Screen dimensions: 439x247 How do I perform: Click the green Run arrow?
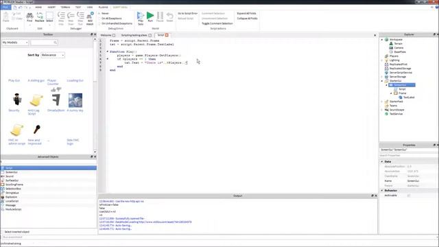click(x=150, y=15)
